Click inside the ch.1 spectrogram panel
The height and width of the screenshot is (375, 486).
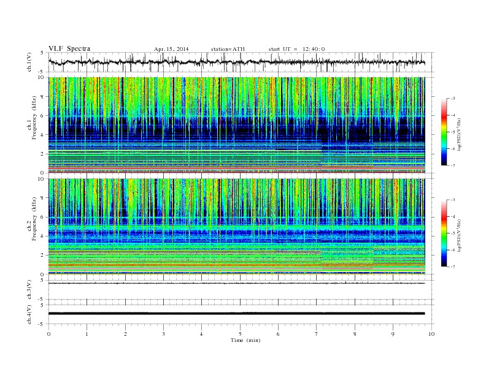coord(236,124)
